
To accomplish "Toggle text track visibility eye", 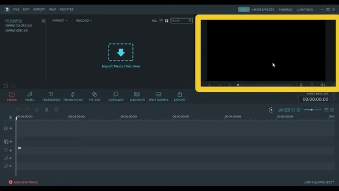I will coord(11,151).
